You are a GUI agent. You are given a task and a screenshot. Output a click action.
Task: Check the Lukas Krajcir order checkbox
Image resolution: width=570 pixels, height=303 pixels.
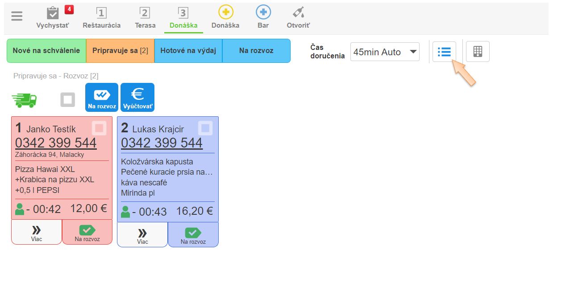coord(205,128)
